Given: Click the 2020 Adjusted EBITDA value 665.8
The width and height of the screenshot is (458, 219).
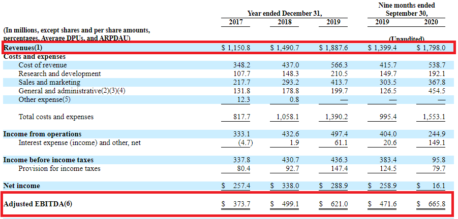Looking at the screenshot, I should [435, 204].
